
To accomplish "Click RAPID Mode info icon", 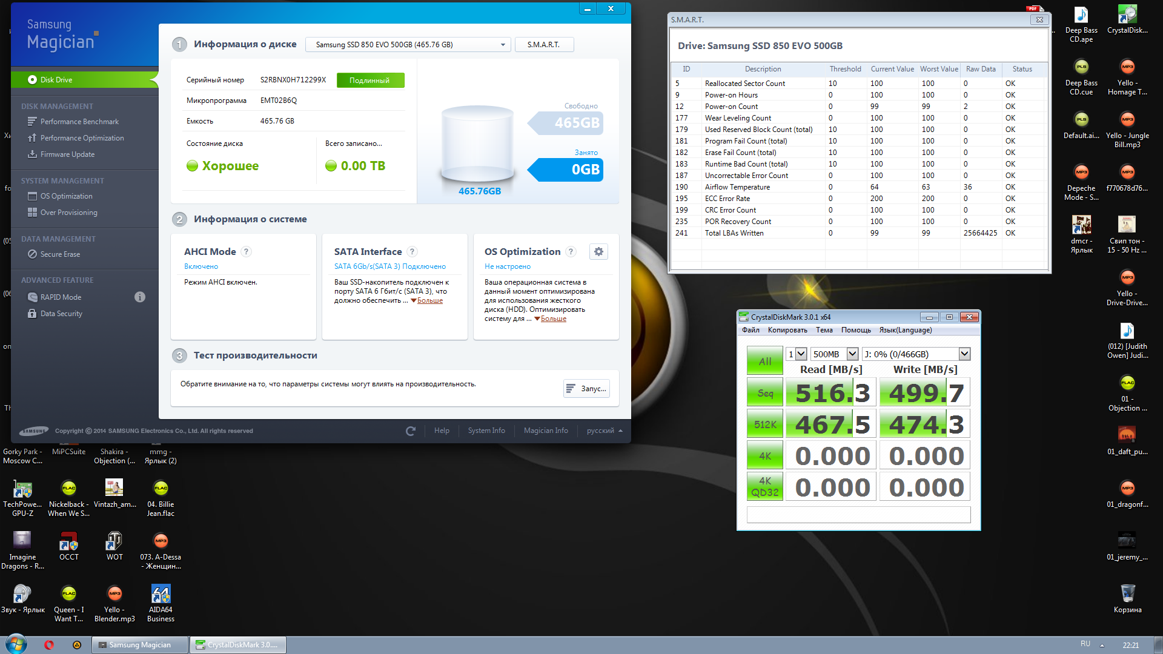I will click(x=140, y=297).
